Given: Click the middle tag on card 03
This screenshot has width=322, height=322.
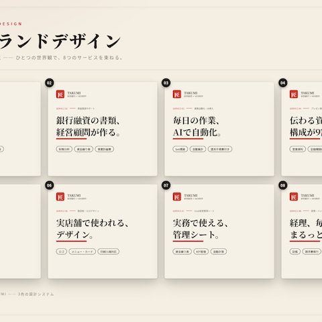Looking at the screenshot, I should pos(198,149).
